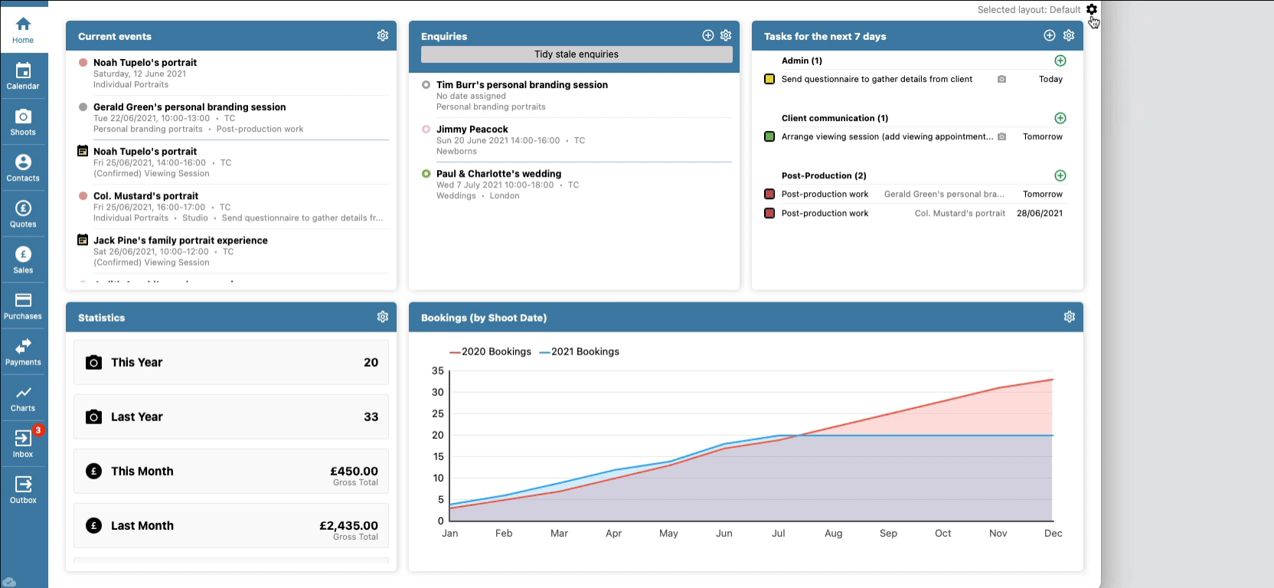Open the Contacts page

tap(23, 168)
